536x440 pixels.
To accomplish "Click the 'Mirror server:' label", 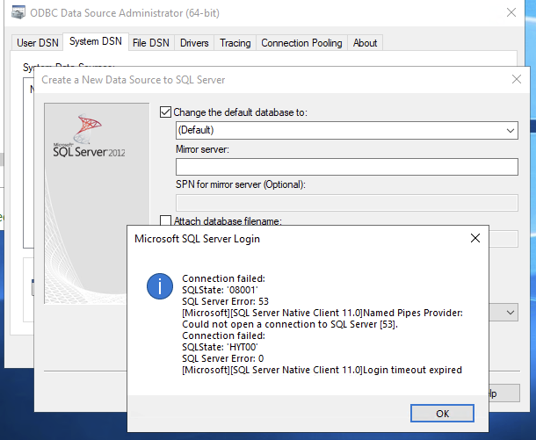I will pos(202,149).
